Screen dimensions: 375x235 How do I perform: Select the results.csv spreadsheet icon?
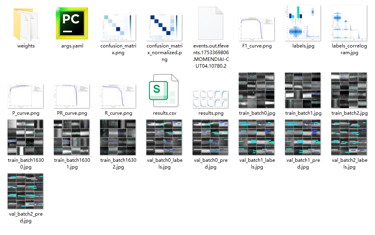164,91
